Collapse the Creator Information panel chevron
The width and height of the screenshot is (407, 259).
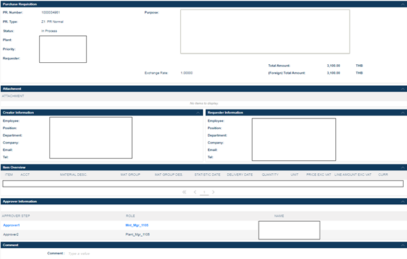point(198,113)
